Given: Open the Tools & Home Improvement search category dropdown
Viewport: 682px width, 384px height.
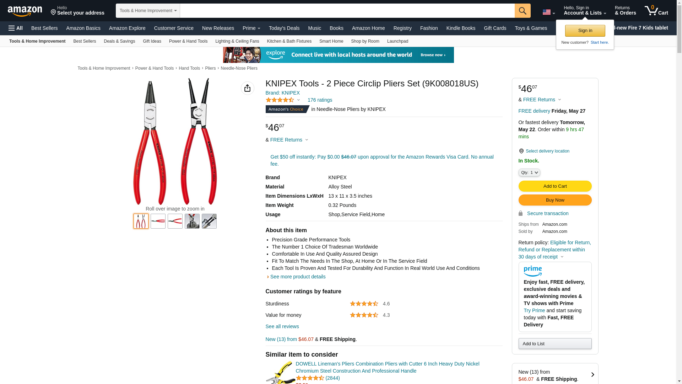Looking at the screenshot, I should [148, 11].
